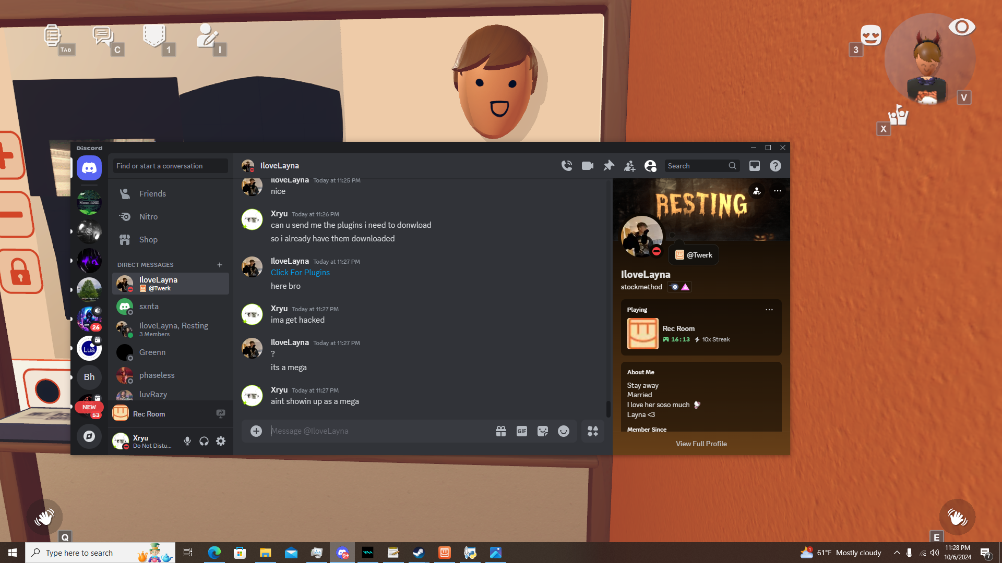Open the Nitro page
The width and height of the screenshot is (1002, 563).
(x=148, y=217)
